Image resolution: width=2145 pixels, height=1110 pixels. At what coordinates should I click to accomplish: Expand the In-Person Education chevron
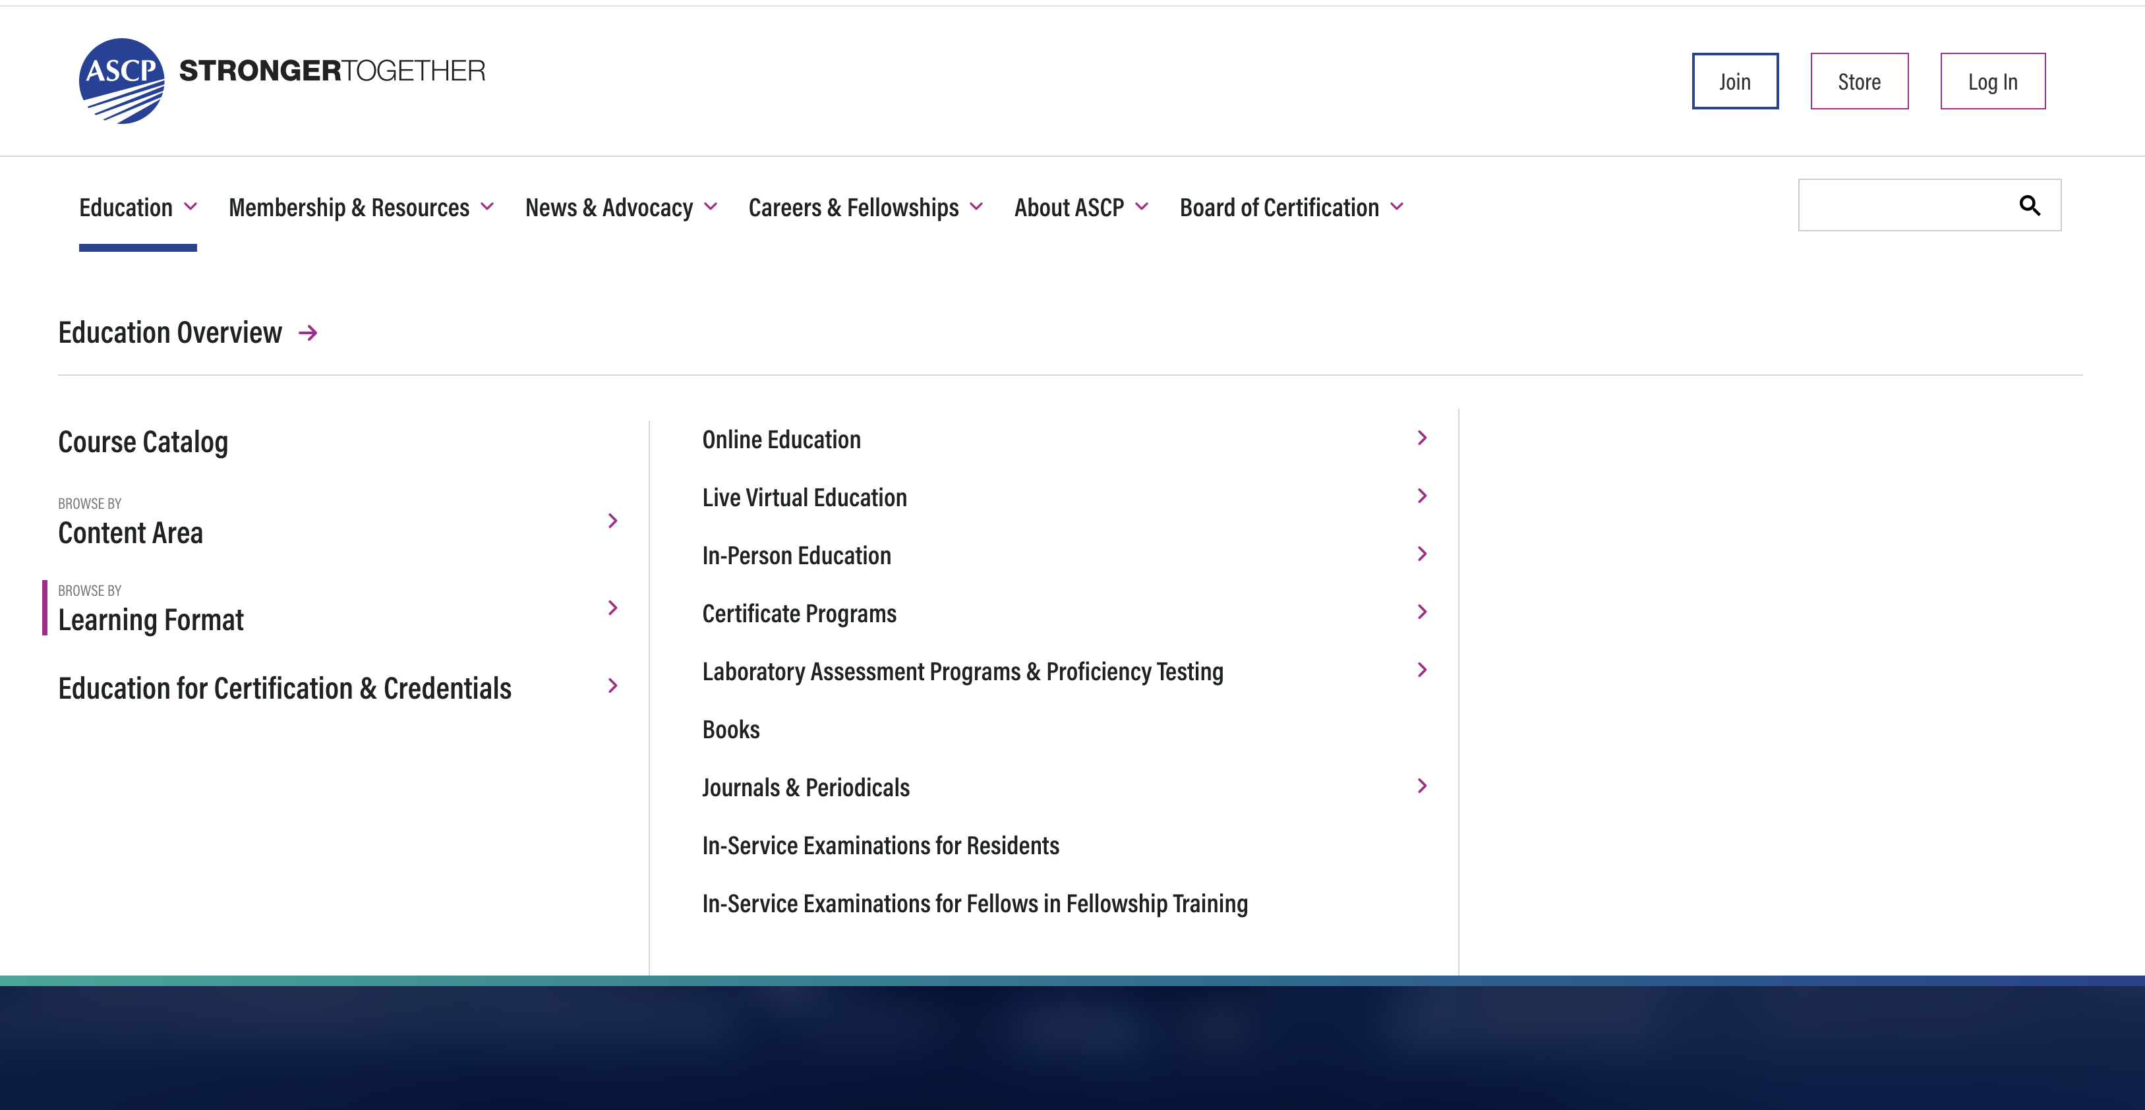click(1423, 554)
